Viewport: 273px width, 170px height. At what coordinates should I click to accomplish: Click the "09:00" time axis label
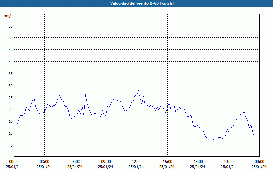click(x=106, y=162)
